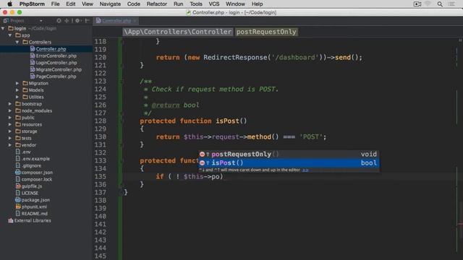Fold the doc comment at line 123
Image resolution: width=463 pixels, height=260 pixels.
[x=121, y=82]
